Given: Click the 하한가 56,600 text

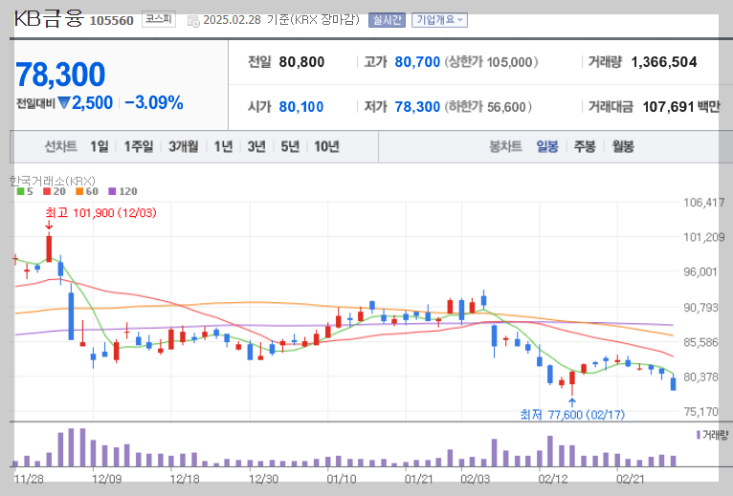Looking at the screenshot, I should (x=488, y=107).
